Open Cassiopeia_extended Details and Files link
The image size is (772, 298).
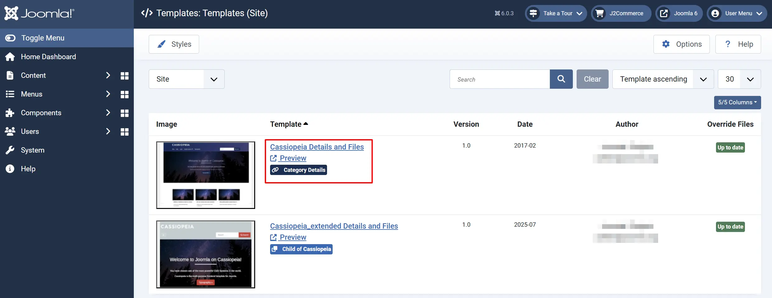click(x=334, y=226)
